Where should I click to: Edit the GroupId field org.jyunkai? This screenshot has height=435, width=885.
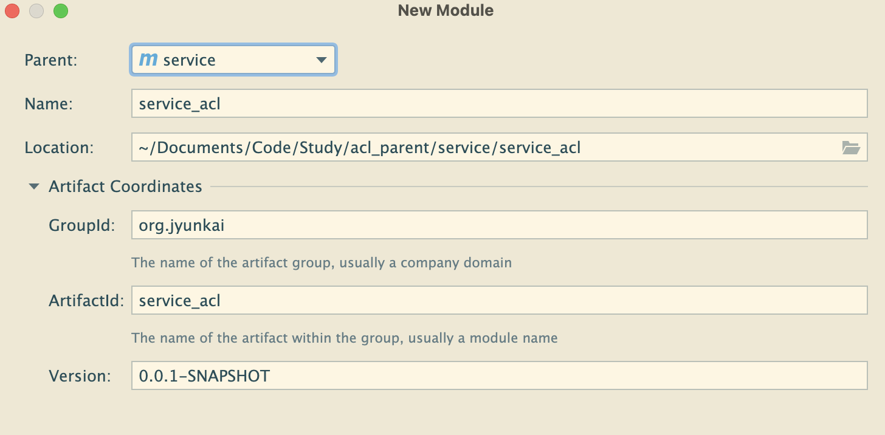[x=498, y=225]
